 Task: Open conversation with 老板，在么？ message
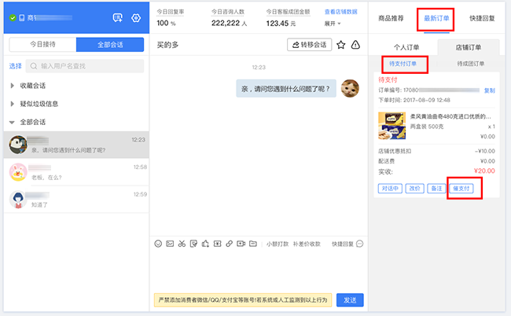76,172
